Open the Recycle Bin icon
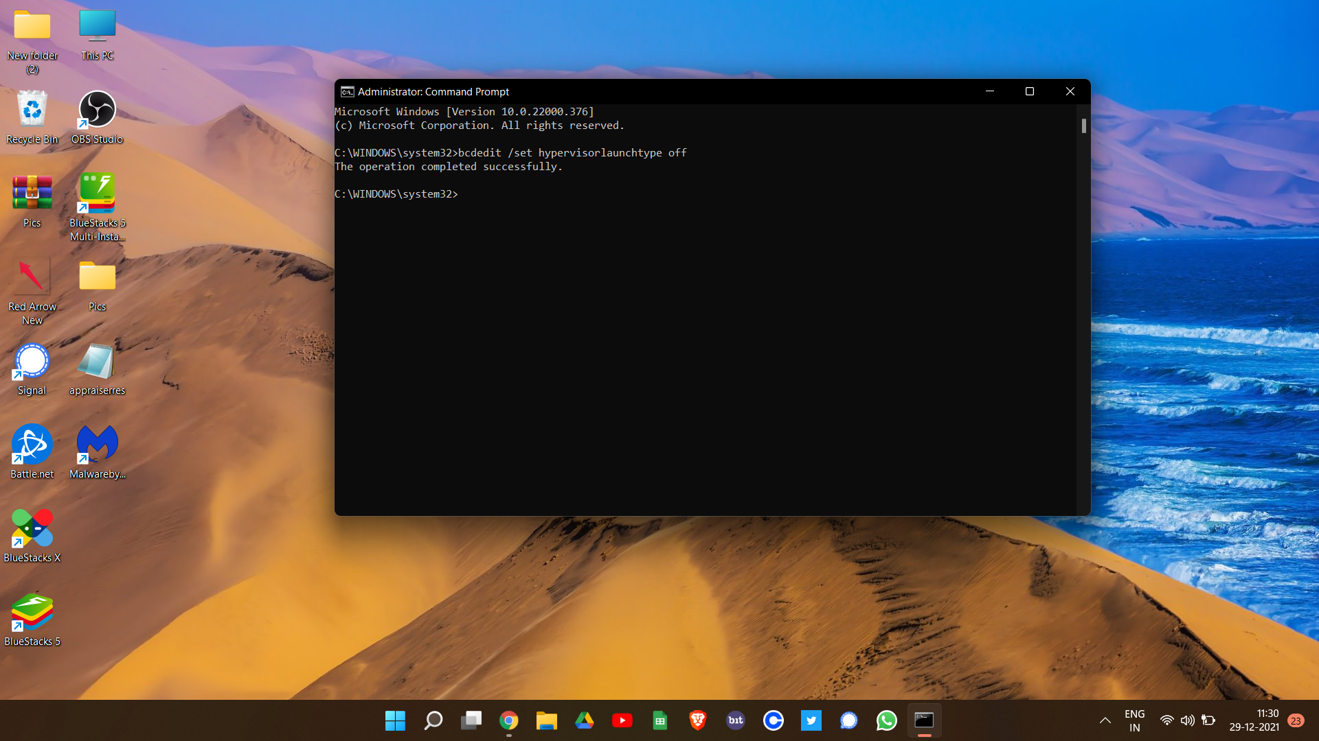1319x741 pixels. click(32, 110)
